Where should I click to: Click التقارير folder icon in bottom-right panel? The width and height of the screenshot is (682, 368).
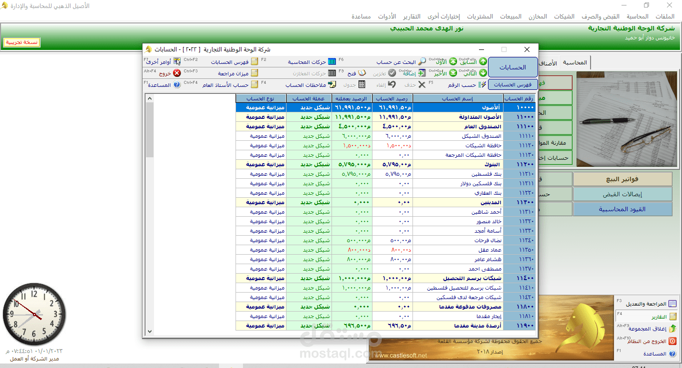672,317
